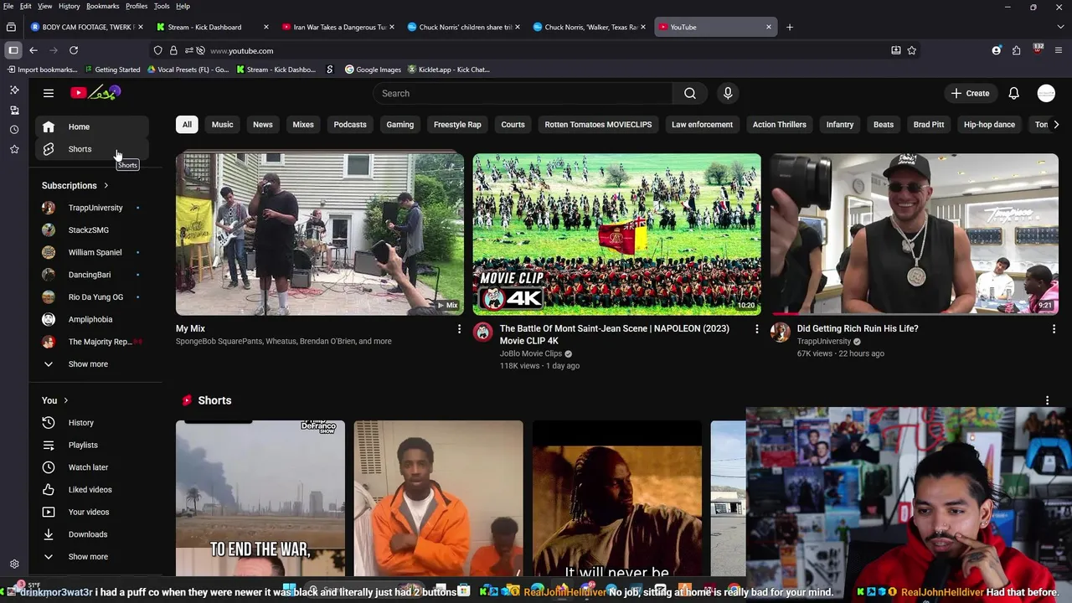Screen dimensions: 1072x603
Task: Open TrappUniversity subscription channel
Action: 92,208
